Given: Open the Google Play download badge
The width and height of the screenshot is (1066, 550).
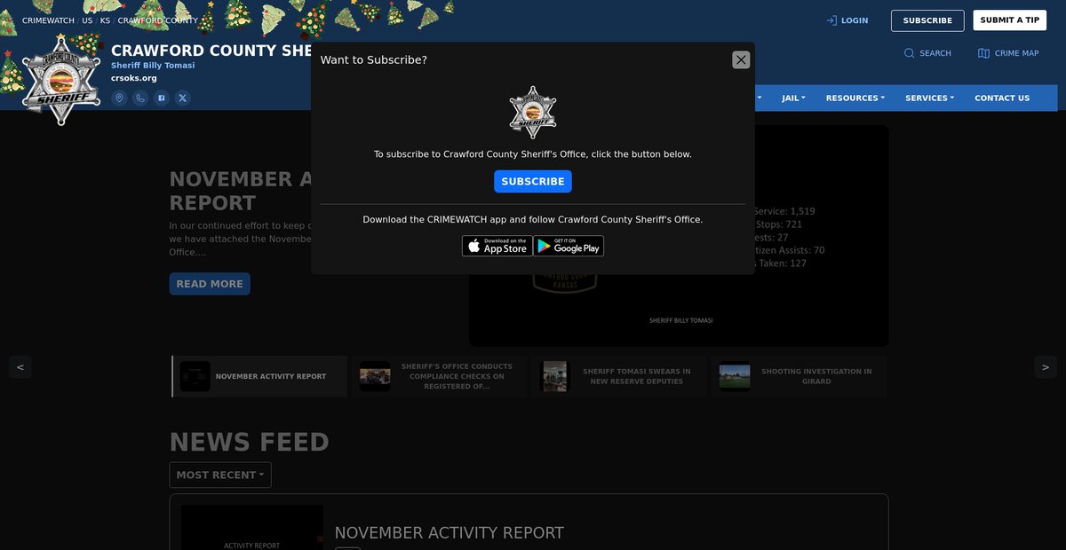Looking at the screenshot, I should click(569, 246).
